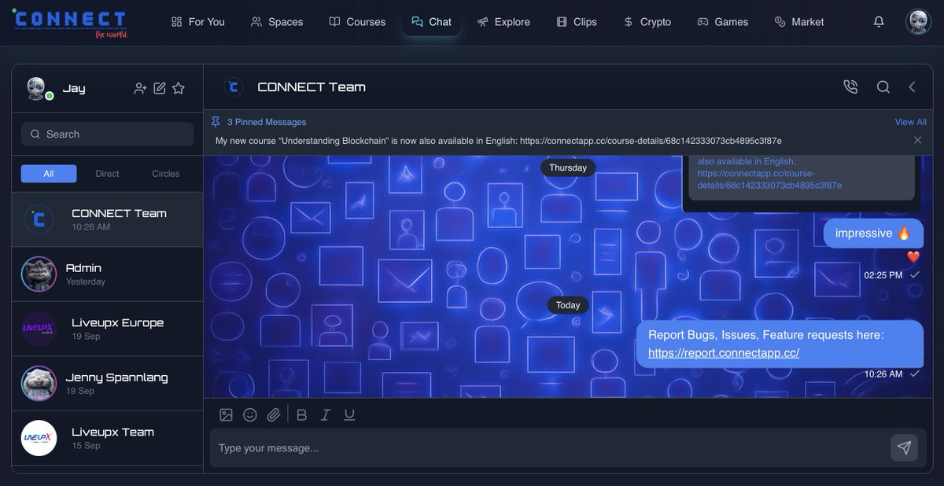Viewport: 944px width, 486px height.
Task: Attach a file with the paperclip
Action: coord(274,414)
